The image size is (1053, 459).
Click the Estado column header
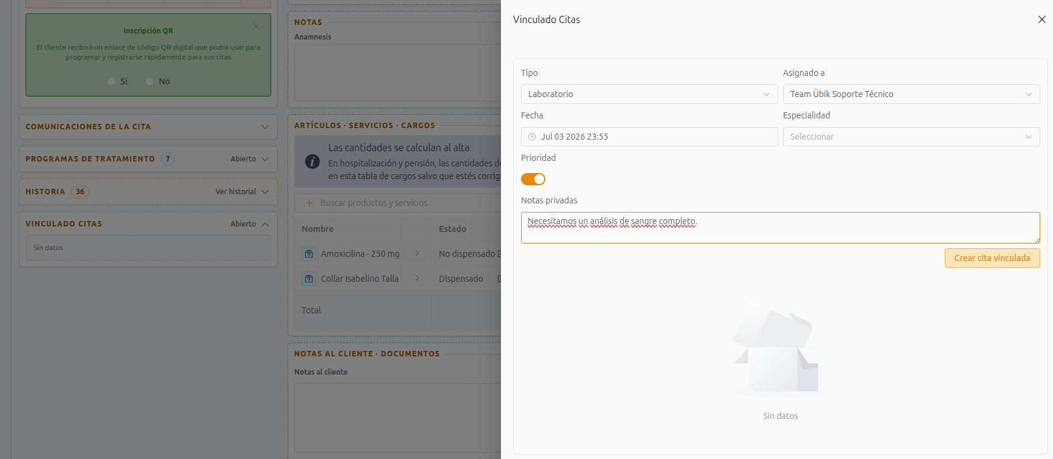click(x=452, y=229)
